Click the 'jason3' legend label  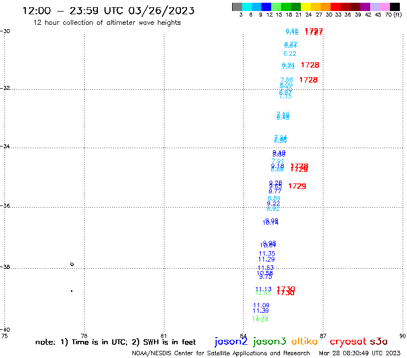coord(269,341)
